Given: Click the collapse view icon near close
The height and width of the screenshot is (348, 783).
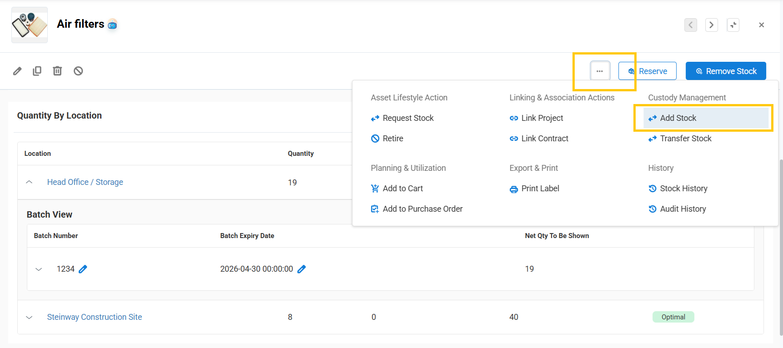Looking at the screenshot, I should tap(733, 25).
